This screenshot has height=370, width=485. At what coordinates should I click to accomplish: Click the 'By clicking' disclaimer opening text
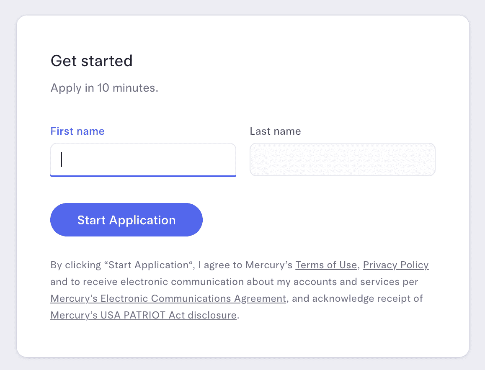76,265
